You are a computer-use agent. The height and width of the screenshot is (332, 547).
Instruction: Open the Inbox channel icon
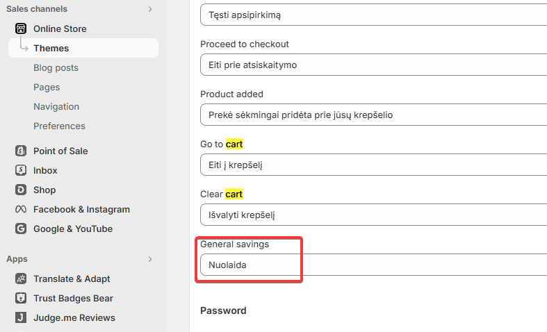[20, 170]
